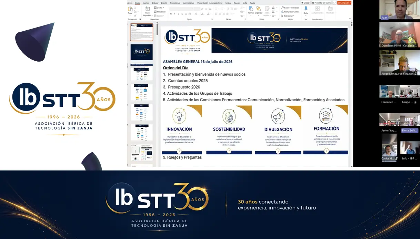Click the Cortar scissors icon

[135, 8]
